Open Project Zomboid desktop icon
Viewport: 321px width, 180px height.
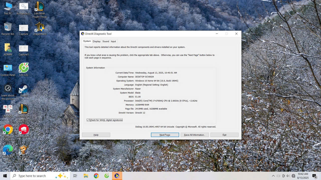24,150
